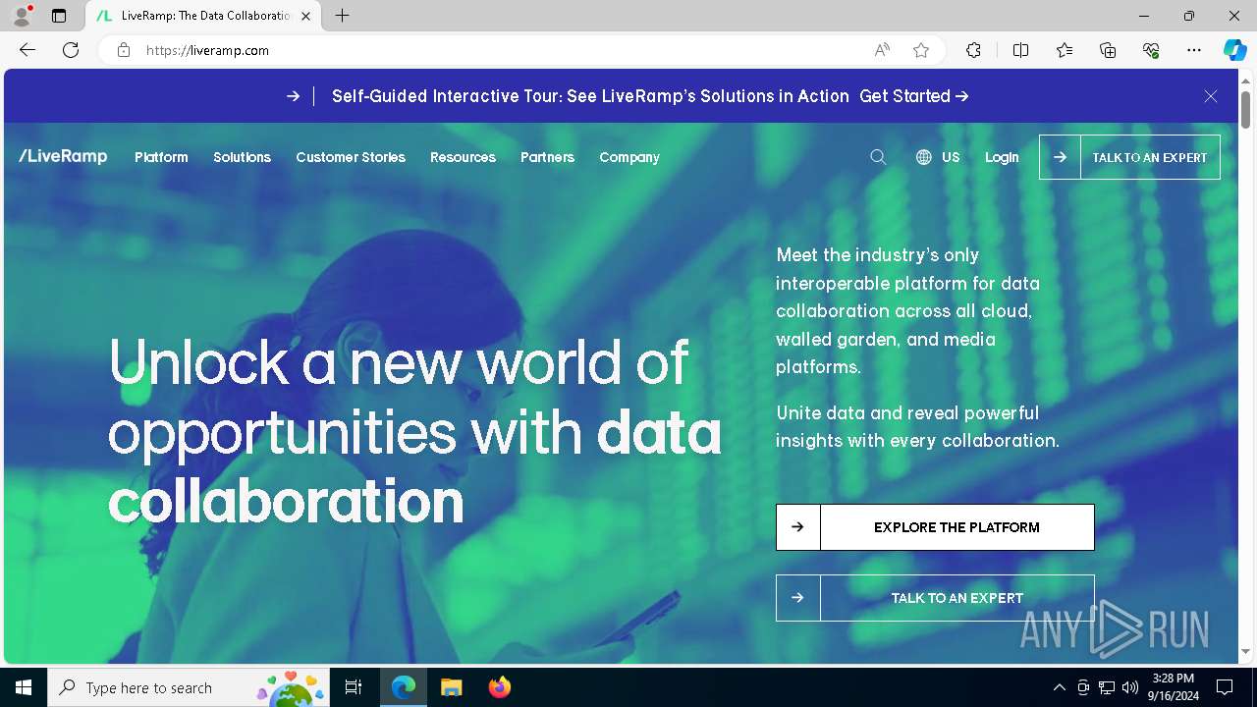
Task: Click Edge icon on taskbar
Action: pyautogui.click(x=404, y=687)
